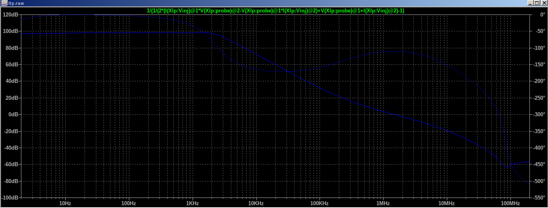Click the -60dB label on the left axis
This screenshot has height=208, width=548.
tap(11, 165)
